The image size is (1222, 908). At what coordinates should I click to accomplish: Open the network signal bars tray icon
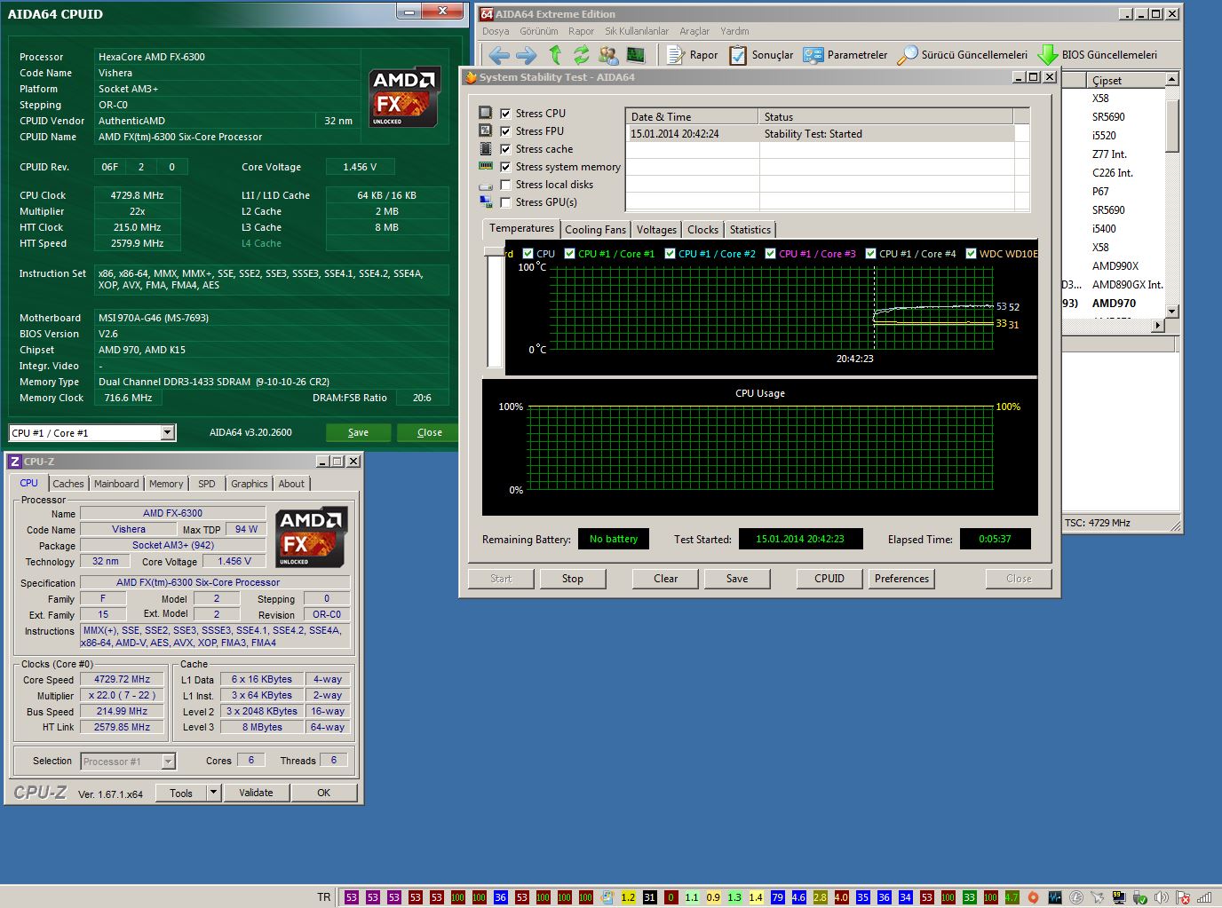point(1203,897)
